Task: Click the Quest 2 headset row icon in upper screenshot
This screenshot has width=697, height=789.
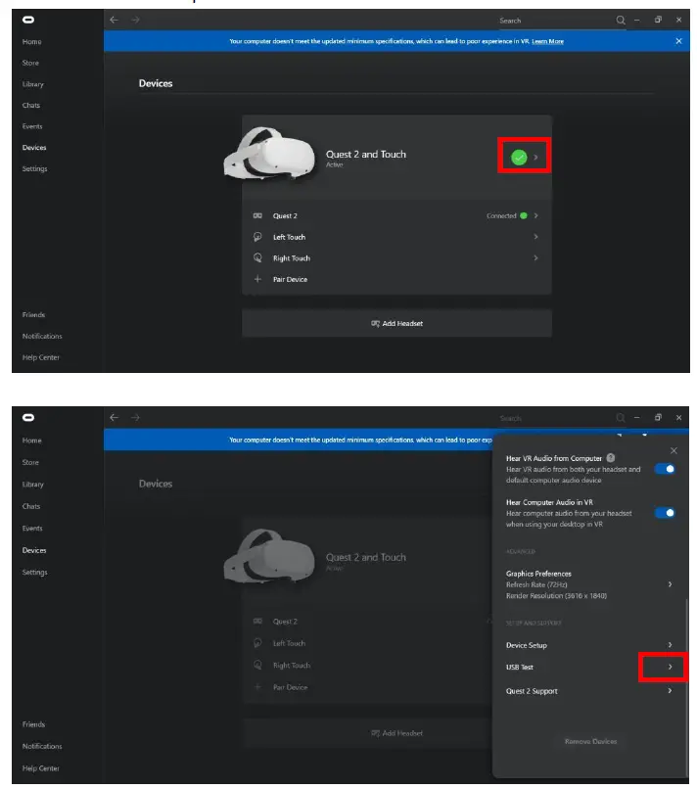Action: [x=257, y=216]
